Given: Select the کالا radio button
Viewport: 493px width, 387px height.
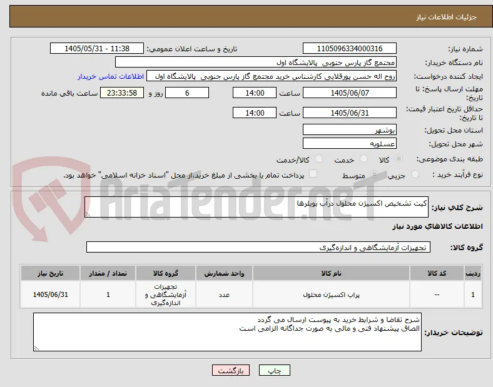Looking at the screenshot, I should point(399,159).
